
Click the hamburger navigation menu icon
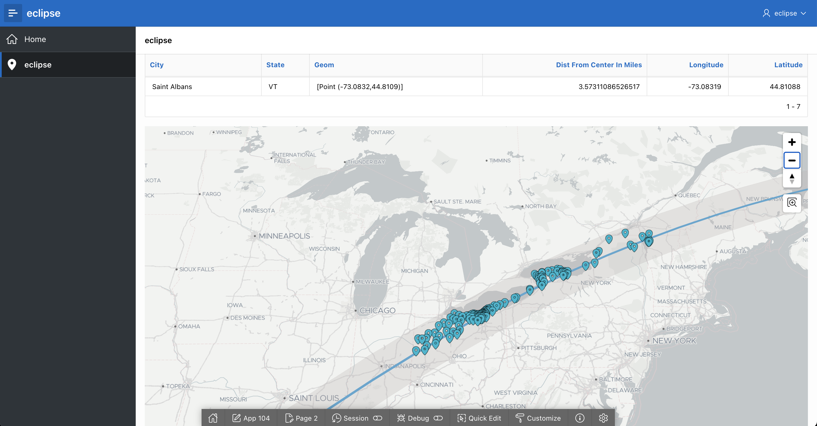tap(13, 13)
